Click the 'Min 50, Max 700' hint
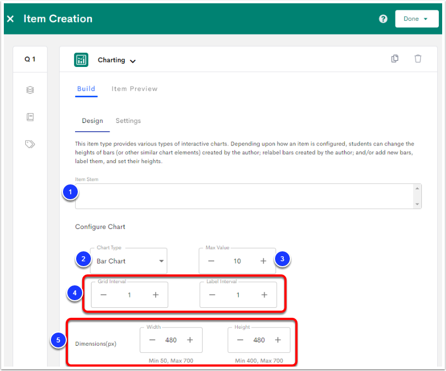Image resolution: width=446 pixels, height=371 pixels. (x=171, y=361)
